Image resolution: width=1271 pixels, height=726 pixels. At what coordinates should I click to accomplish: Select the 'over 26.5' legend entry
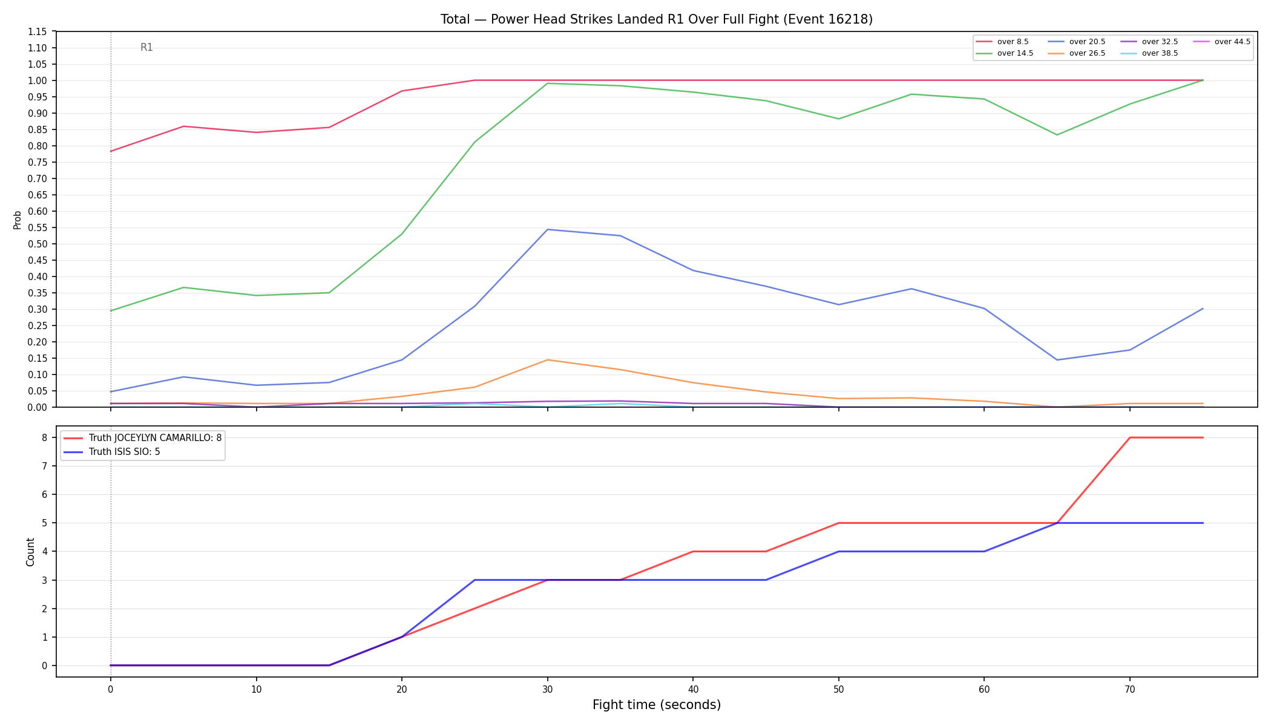[1077, 53]
